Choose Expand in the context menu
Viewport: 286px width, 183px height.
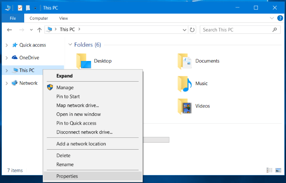click(x=93, y=76)
